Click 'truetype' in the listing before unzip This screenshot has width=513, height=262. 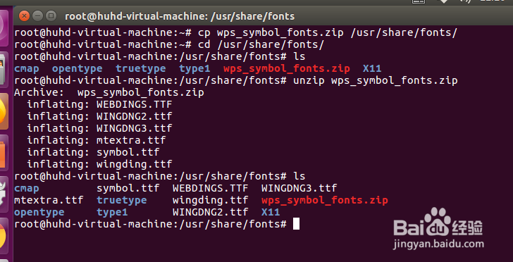(x=141, y=69)
